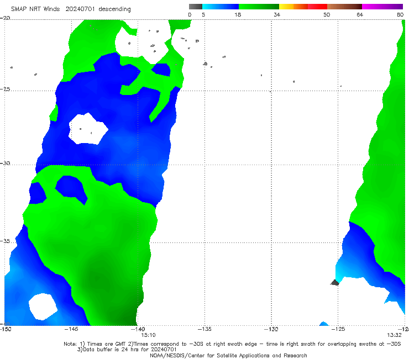Click the longitude label '-130'
The height and width of the screenshot is (359, 409).
271,329
